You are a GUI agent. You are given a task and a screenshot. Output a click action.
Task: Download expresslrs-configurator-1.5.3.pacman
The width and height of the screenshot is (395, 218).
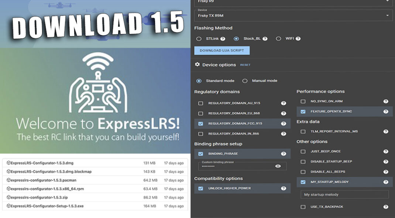tap(44, 180)
